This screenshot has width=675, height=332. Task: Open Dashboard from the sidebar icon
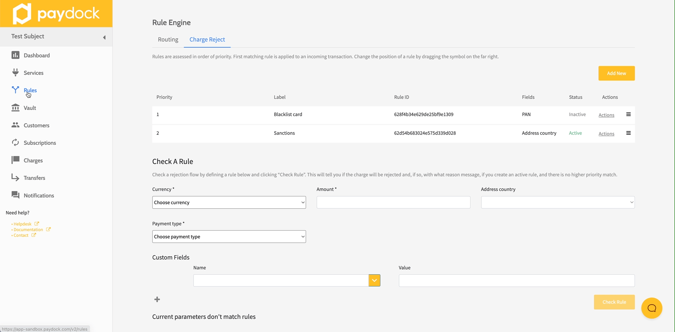pyautogui.click(x=15, y=55)
